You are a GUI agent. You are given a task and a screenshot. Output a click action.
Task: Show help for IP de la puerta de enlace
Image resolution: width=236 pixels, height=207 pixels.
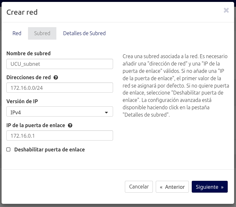tap(70, 125)
